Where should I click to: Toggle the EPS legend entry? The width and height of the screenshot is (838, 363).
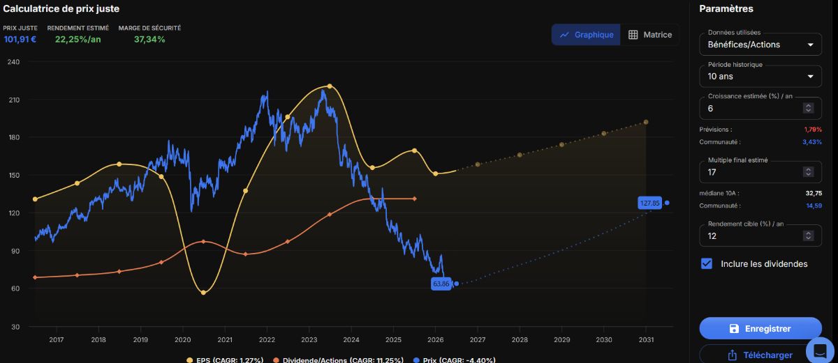[x=224, y=360]
